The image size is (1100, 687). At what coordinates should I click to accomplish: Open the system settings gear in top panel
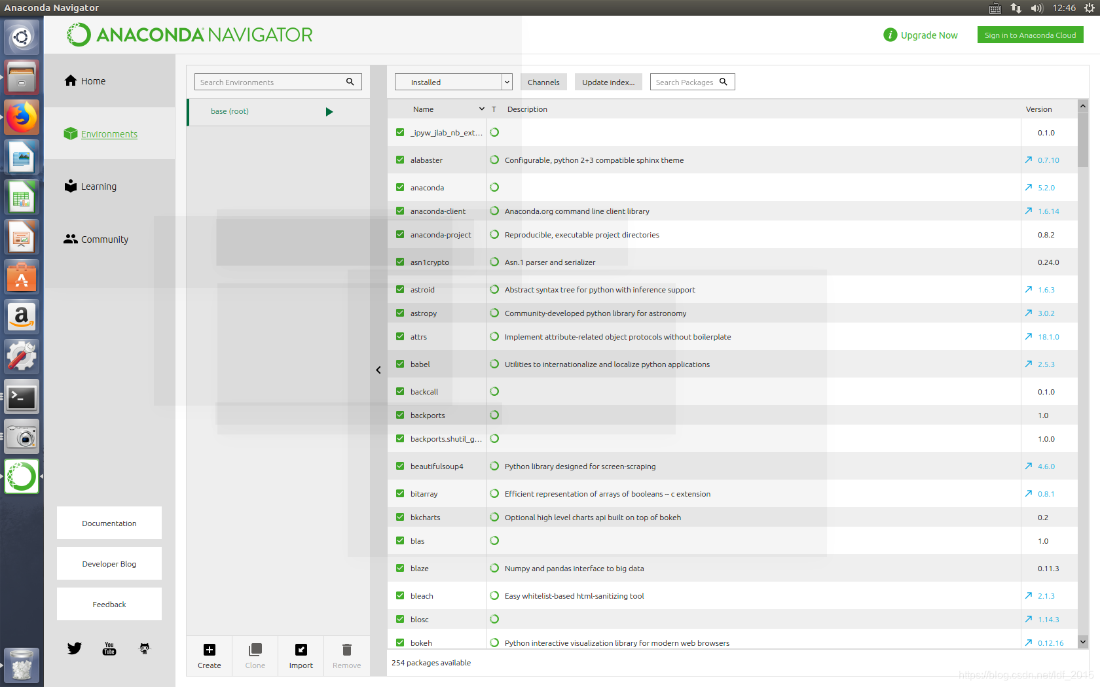click(1090, 8)
